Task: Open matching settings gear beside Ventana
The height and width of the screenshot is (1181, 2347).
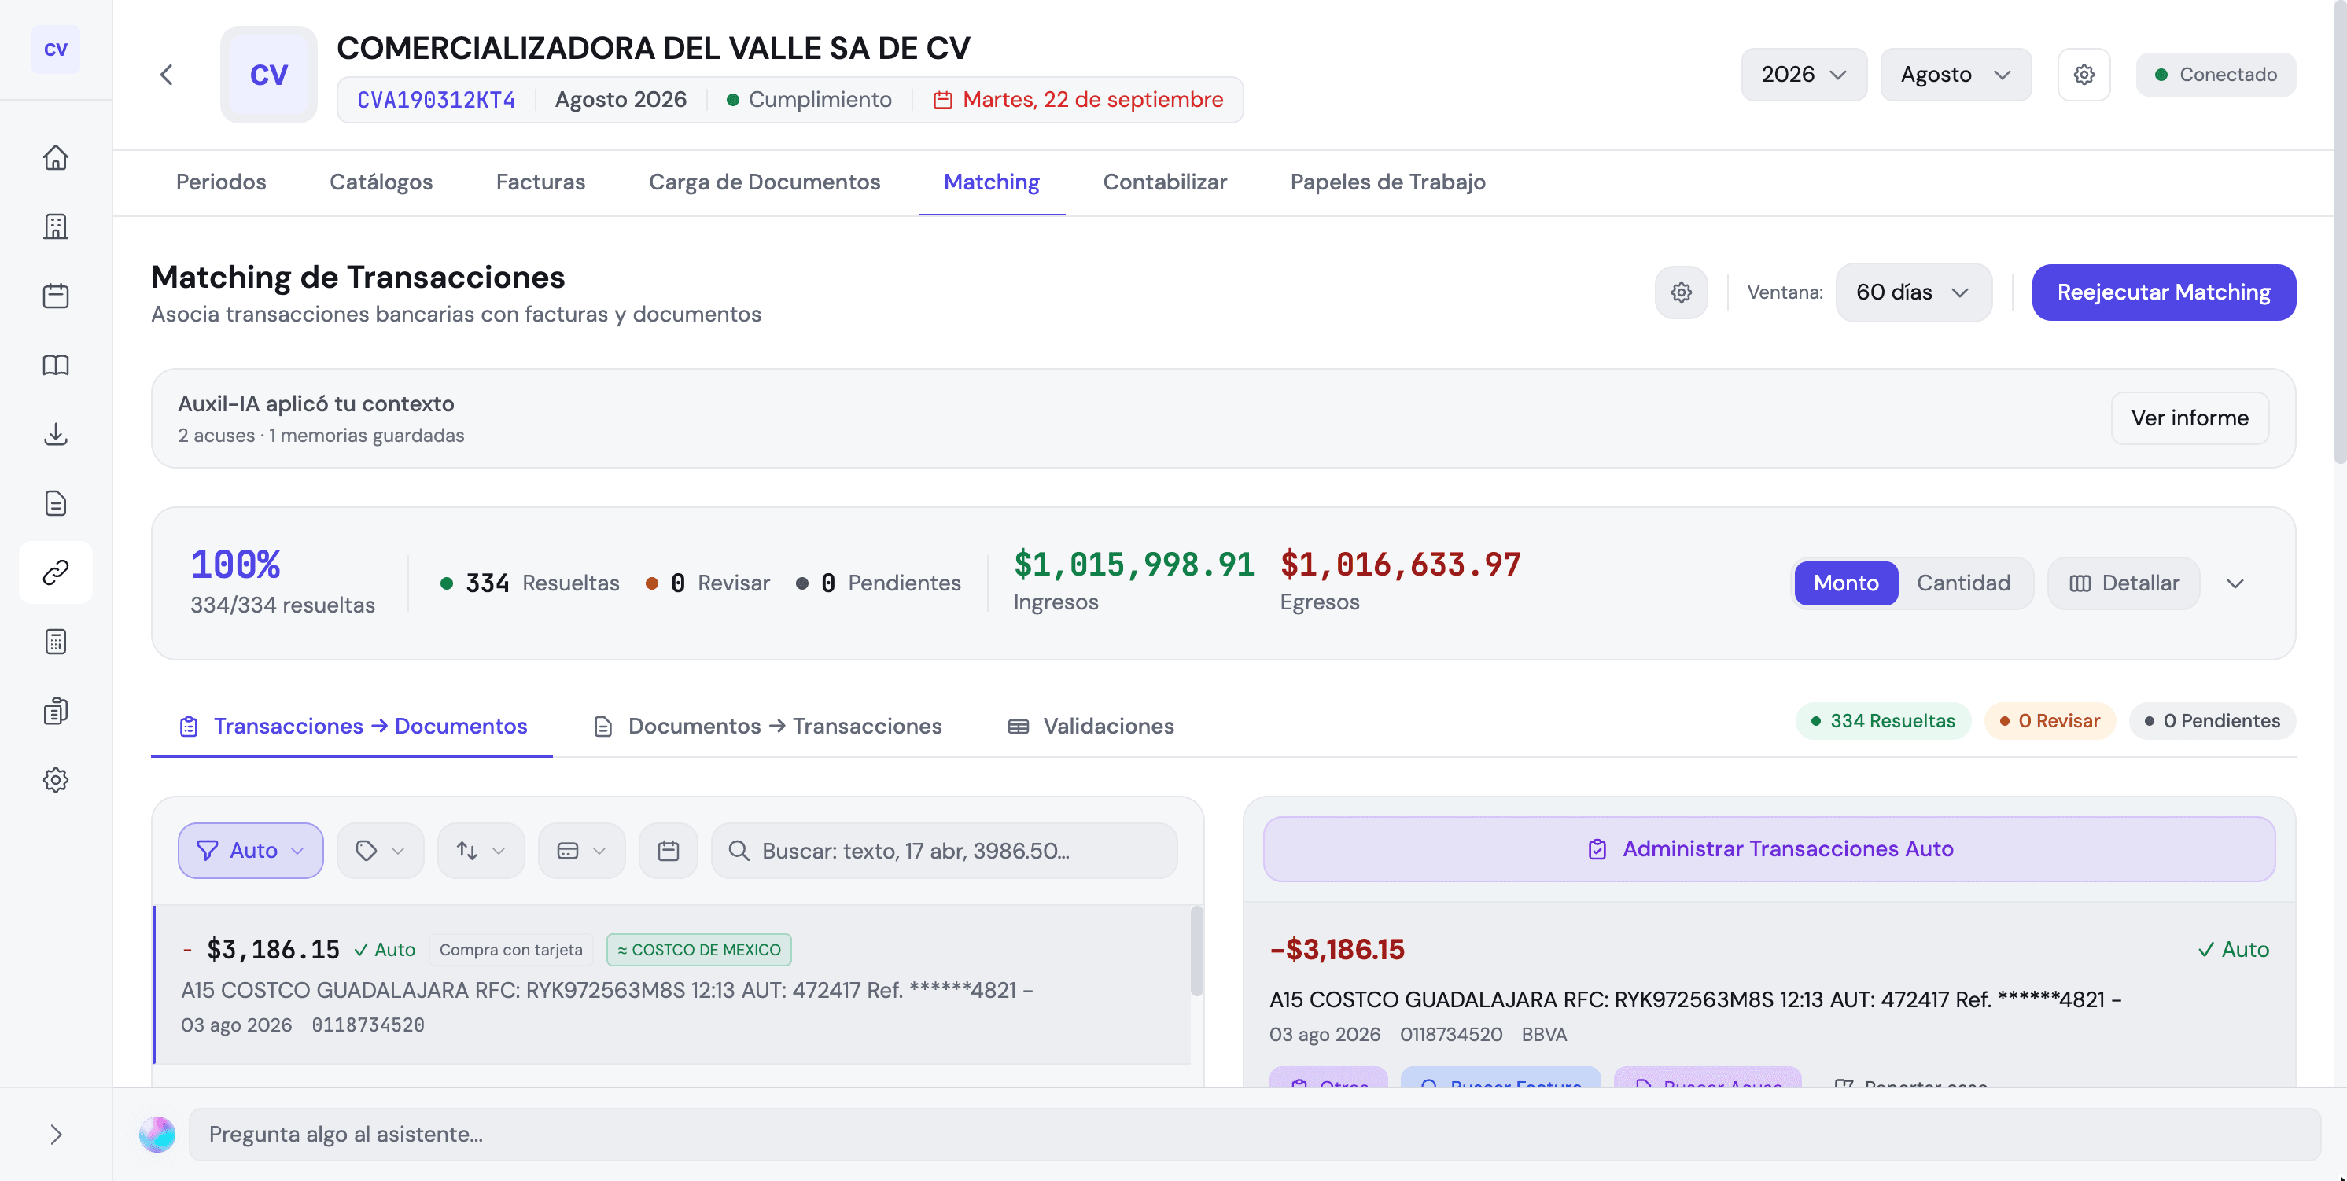Action: (1681, 292)
